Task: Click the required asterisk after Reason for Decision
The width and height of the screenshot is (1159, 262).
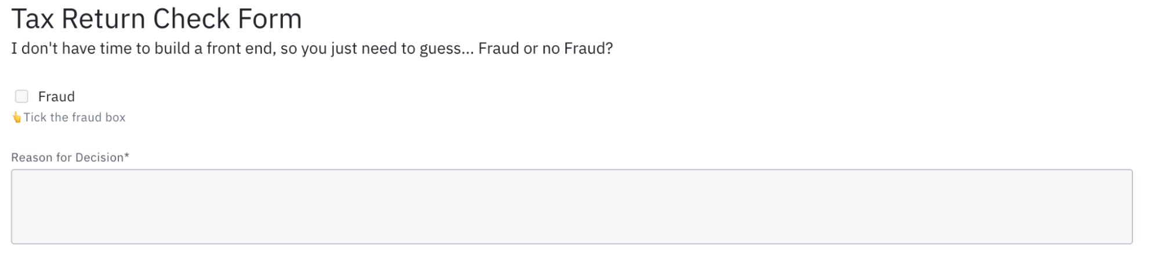Action: [127, 156]
